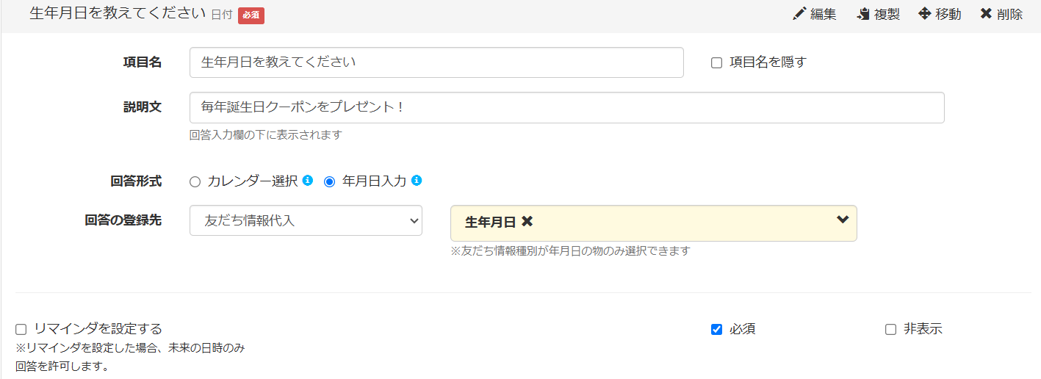Select the カレンダー選択 radio option
Viewport: 1041px width, 379px height.
tap(195, 181)
